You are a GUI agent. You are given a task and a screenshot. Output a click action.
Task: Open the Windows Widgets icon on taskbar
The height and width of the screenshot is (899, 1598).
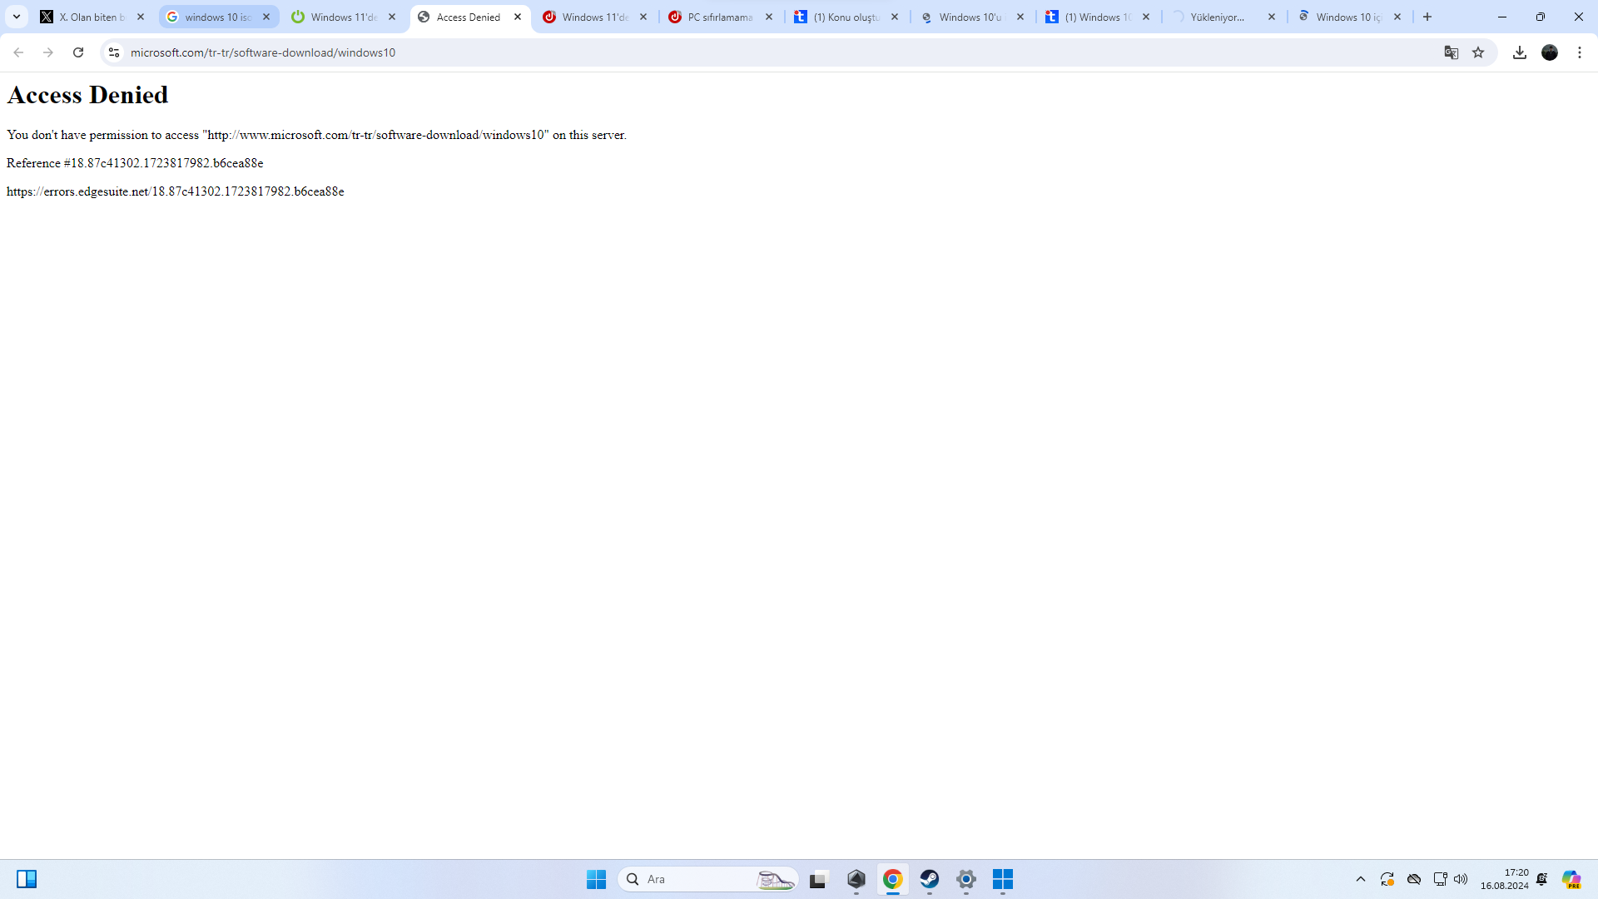[x=27, y=879]
